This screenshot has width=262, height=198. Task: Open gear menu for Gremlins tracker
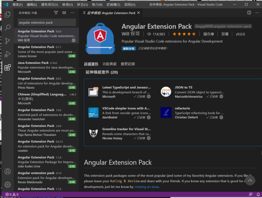click(149, 138)
